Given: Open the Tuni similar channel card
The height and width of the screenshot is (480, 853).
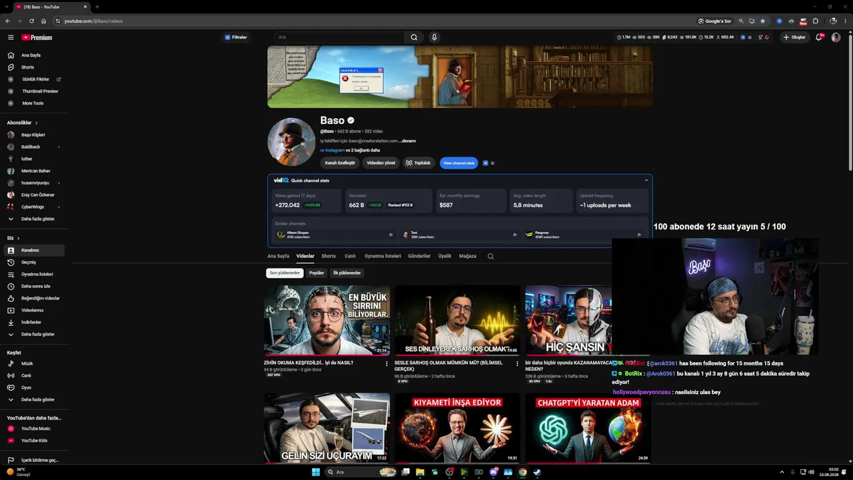Looking at the screenshot, I should pyautogui.click(x=458, y=235).
